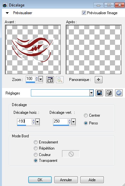Viewport: 125px width, 186px height.
Task: Open Décalage horiz. slider dropdown
Action: click(x=37, y=122)
